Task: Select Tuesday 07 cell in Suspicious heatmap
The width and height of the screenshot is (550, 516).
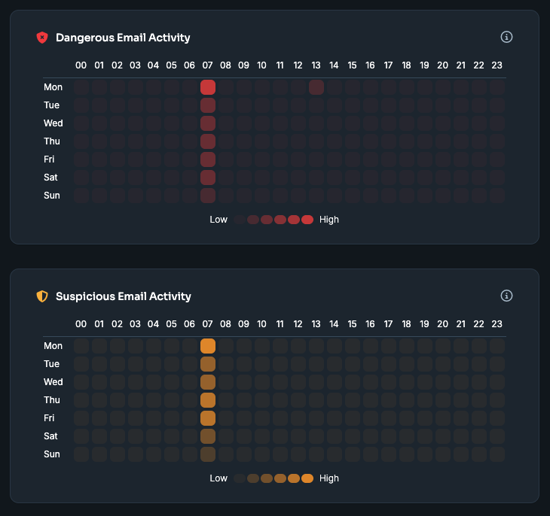Action: [x=208, y=364]
